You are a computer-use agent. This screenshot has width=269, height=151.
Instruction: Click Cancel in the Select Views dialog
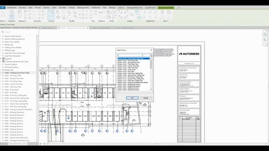146,98
